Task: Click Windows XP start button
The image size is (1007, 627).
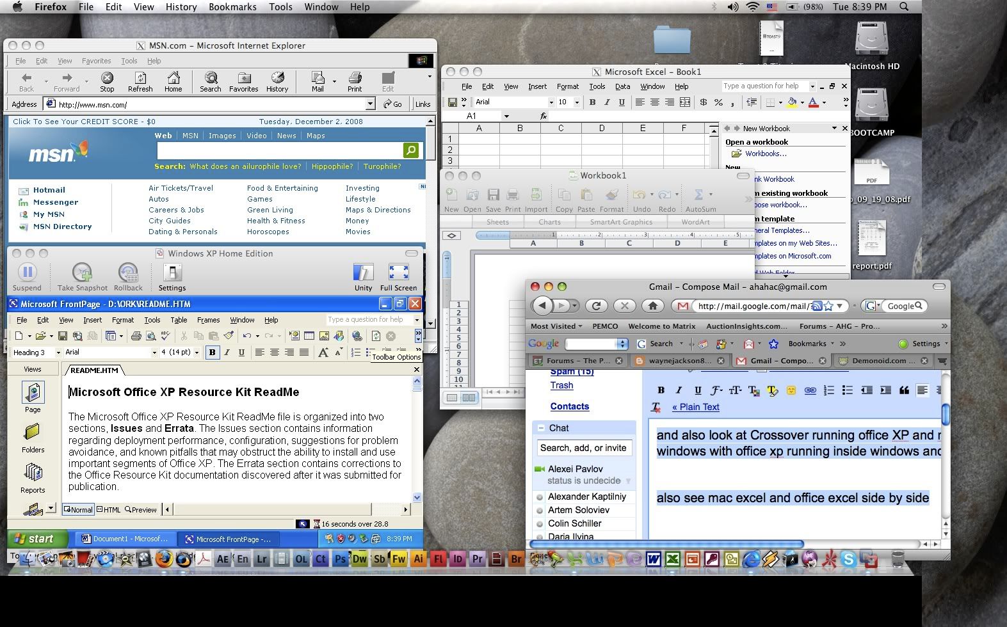Action: tap(37, 539)
